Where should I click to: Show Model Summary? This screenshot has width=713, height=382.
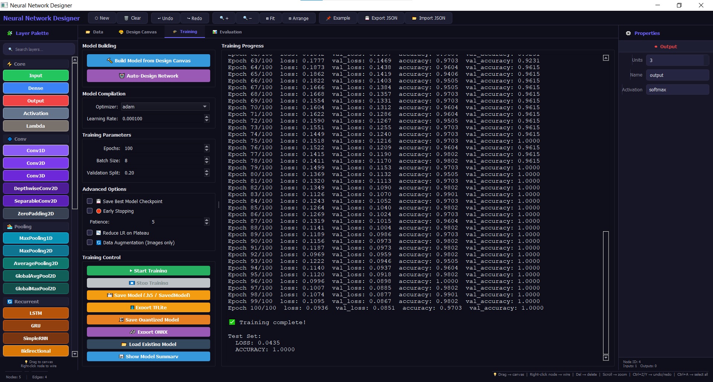tap(149, 356)
